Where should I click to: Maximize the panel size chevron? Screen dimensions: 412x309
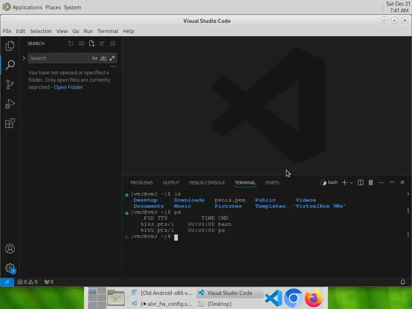pyautogui.click(x=392, y=182)
